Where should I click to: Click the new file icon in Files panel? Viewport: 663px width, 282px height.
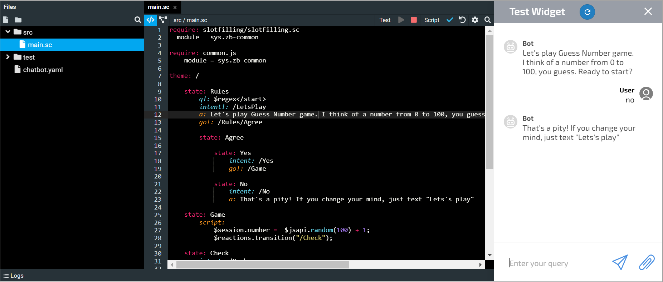point(6,20)
